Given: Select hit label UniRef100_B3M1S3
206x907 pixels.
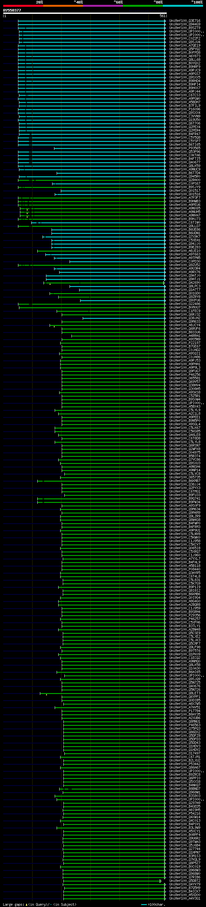Looking at the screenshot, I should 185,856.
